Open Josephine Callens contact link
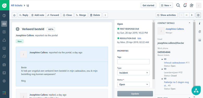The height and width of the screenshot is (98, 203). pos(175,29)
